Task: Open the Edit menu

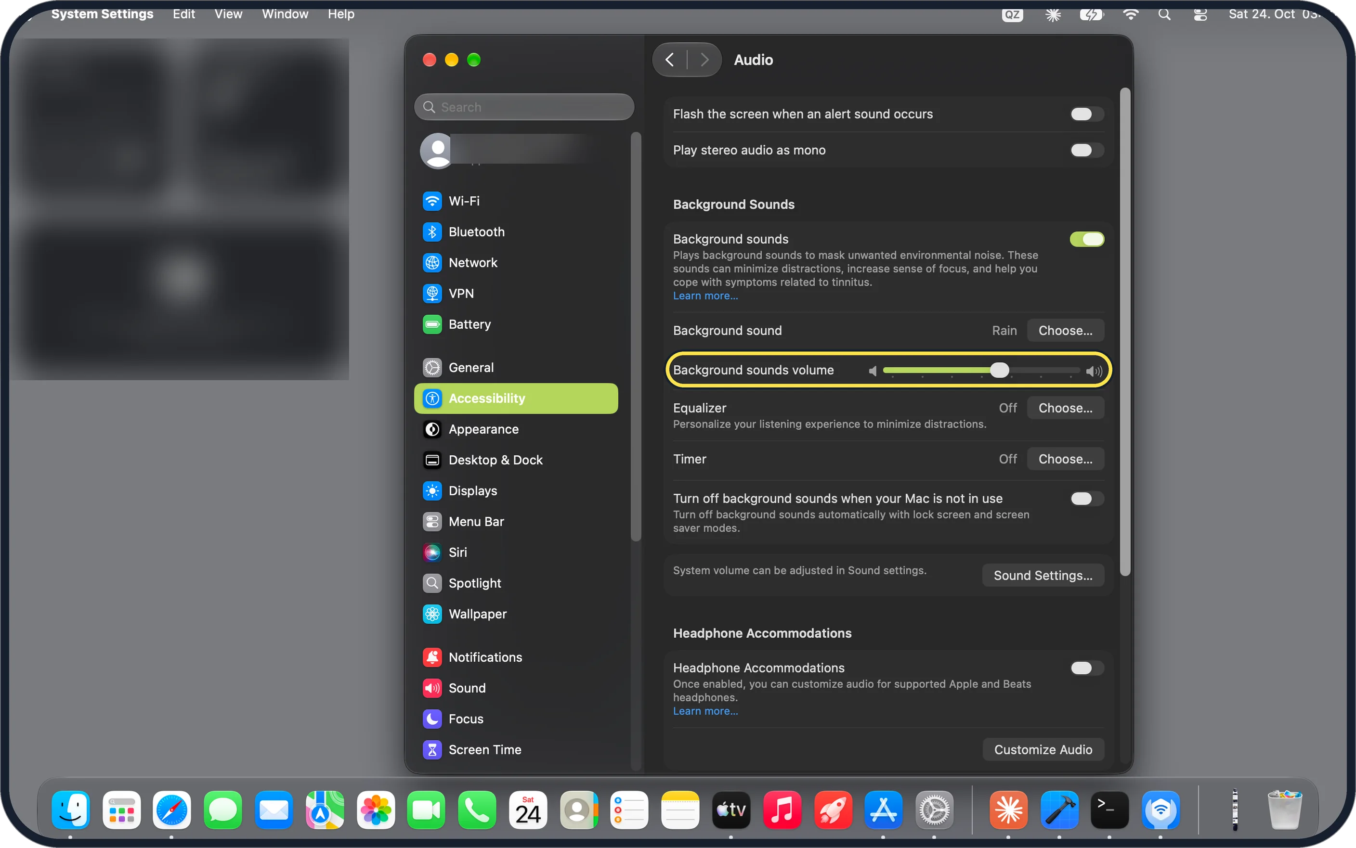Action: (x=183, y=14)
